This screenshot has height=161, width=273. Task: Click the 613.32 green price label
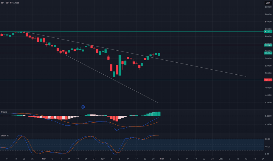click(268, 32)
